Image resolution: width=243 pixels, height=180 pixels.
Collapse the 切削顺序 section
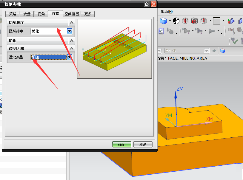tap(71, 22)
